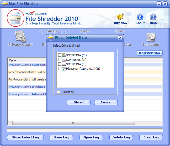Open Privacy Guard computer lock icon
The image size is (170, 146).
coord(21,36)
